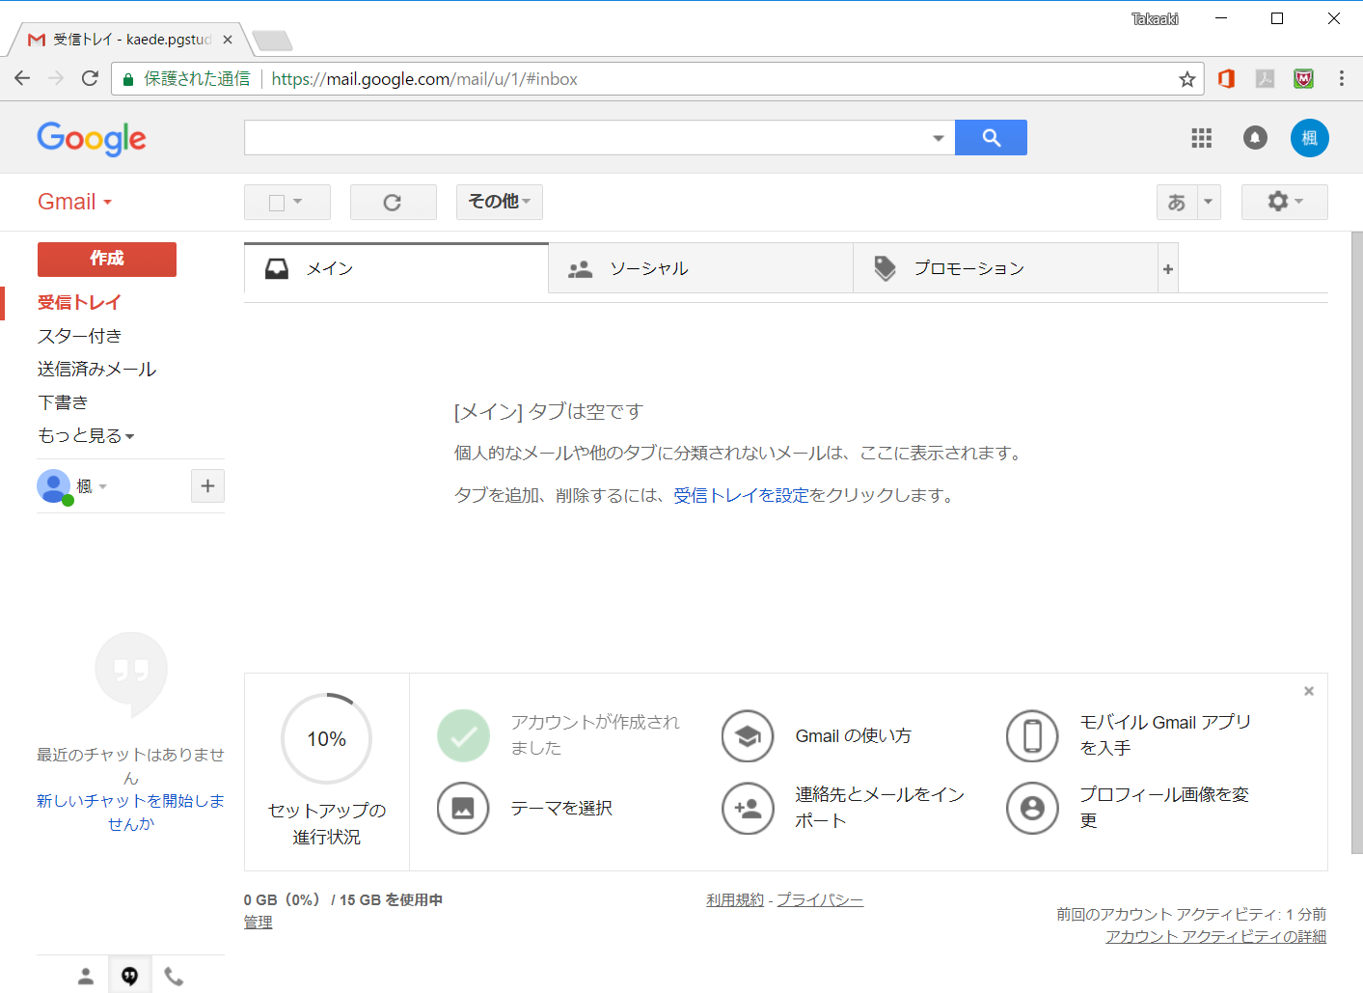Viewport: 1363px width, 993px height.
Task: Open Chrome's three-dot menu
Action: coord(1341,79)
